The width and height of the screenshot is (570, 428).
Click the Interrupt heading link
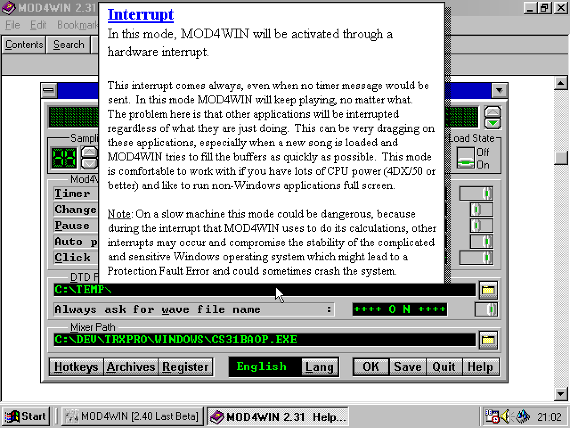tap(140, 15)
